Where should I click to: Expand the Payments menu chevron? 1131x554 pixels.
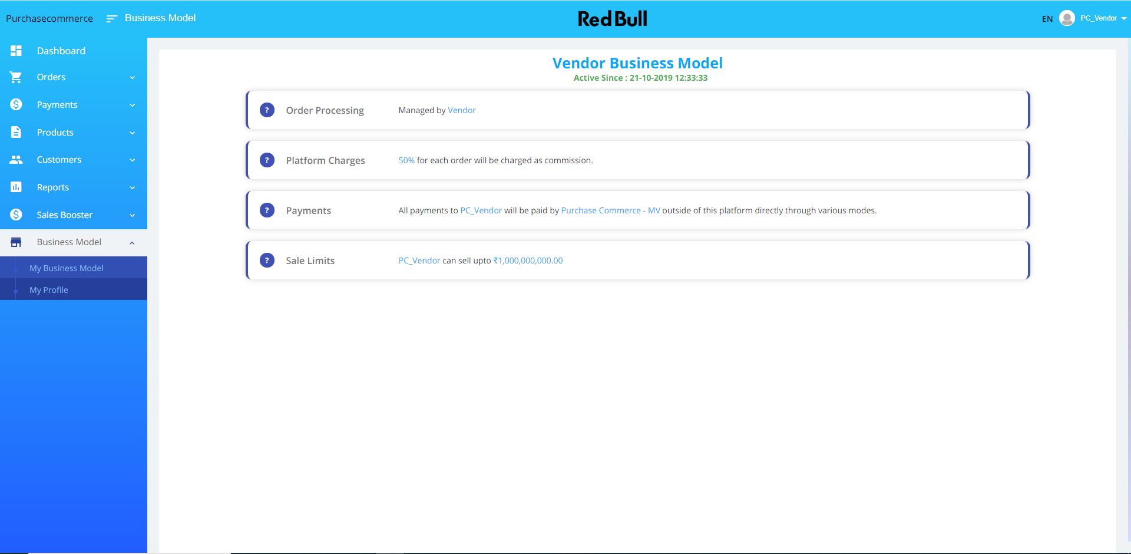click(x=133, y=105)
